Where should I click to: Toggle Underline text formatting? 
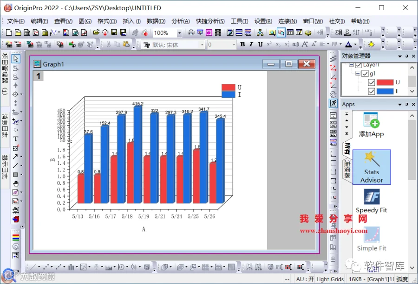[x=260, y=44]
